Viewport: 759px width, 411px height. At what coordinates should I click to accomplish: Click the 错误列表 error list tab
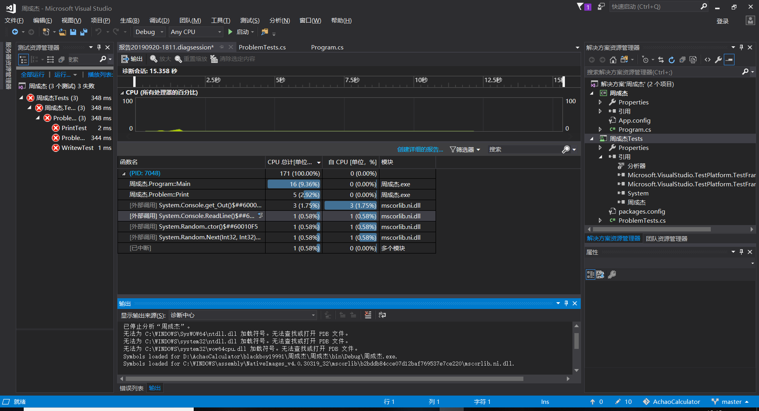tap(132, 388)
